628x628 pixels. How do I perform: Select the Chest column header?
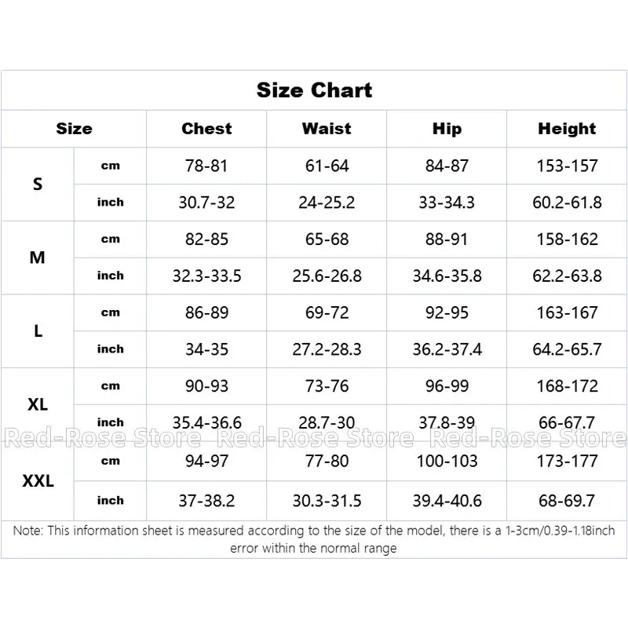[206, 129]
